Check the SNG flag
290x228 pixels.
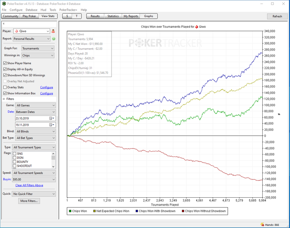coord(15,154)
